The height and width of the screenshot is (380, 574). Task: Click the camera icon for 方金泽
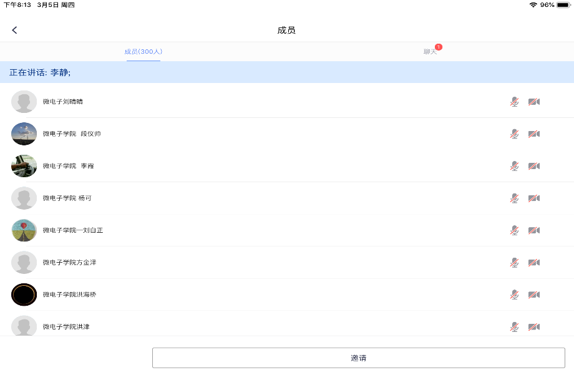(x=534, y=263)
